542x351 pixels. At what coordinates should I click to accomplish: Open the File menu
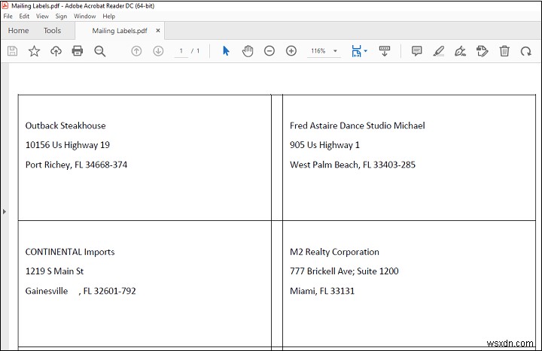pos(8,17)
